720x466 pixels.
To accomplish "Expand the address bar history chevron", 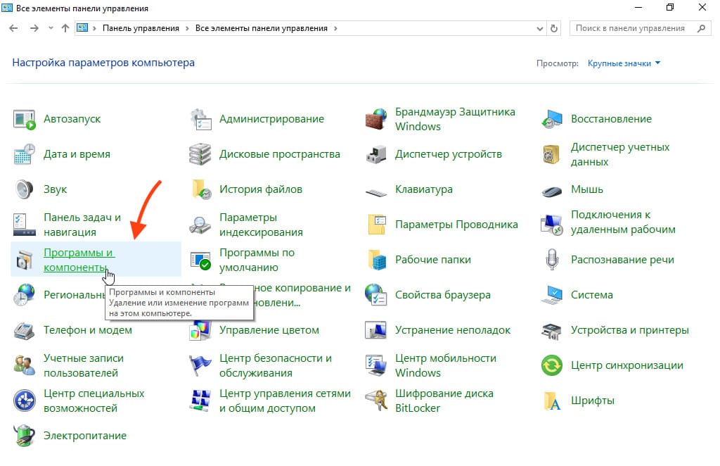I will click(x=539, y=28).
